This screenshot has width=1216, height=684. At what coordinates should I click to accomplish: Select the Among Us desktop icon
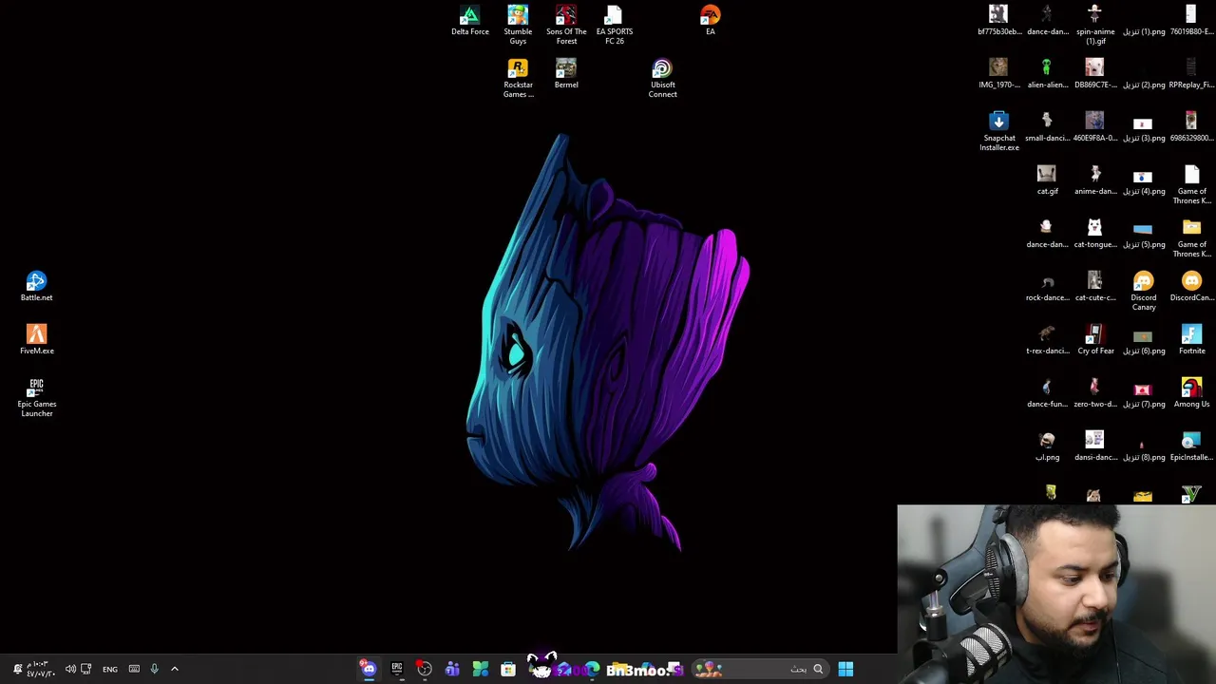point(1191,393)
